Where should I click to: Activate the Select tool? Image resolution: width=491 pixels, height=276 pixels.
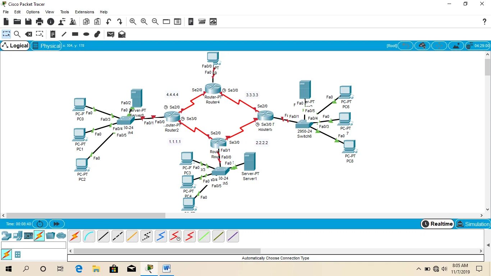[x=6, y=34]
